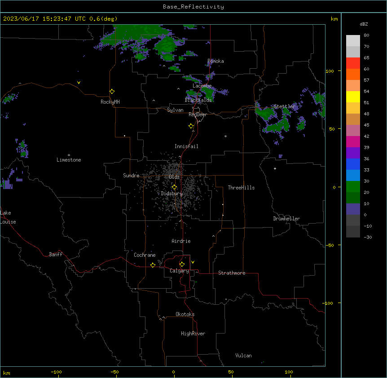The image size is (387, 378).
Task: Click the Drumheller town label
Action: point(286,219)
